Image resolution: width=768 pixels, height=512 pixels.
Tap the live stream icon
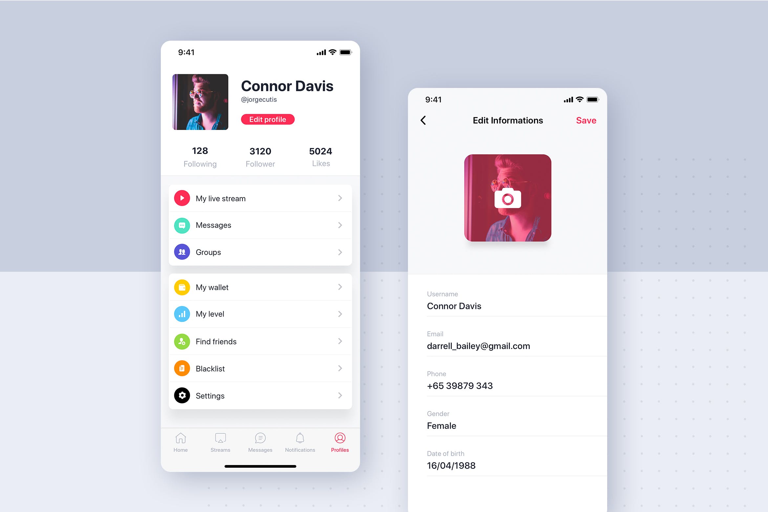tap(182, 198)
